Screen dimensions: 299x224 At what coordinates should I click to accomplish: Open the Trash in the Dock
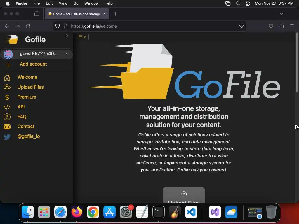[271, 212]
